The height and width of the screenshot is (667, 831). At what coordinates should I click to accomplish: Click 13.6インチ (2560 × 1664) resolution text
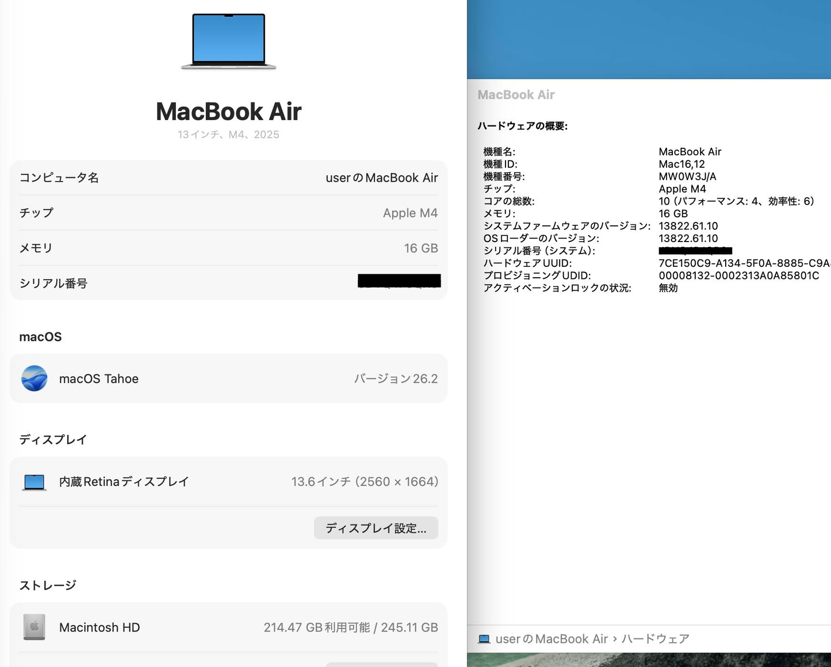coord(365,482)
